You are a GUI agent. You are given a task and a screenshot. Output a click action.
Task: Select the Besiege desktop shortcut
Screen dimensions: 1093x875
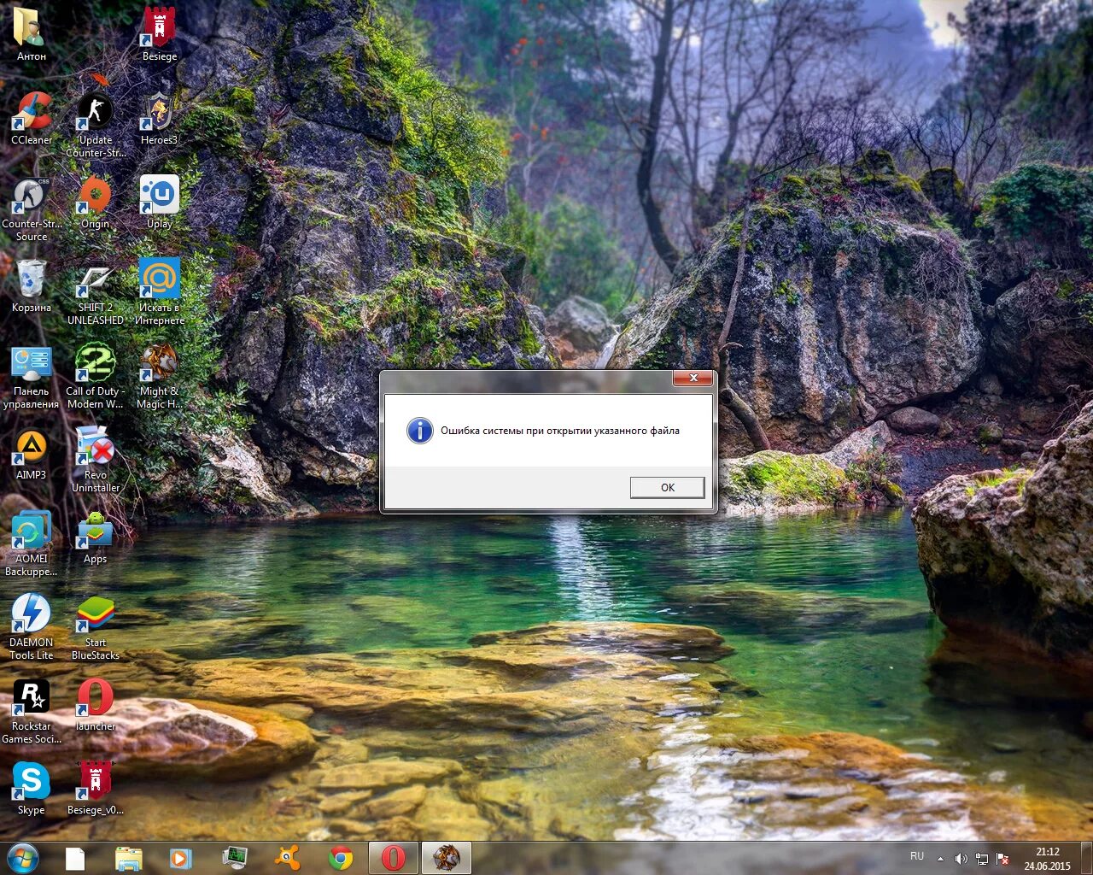tap(160, 34)
